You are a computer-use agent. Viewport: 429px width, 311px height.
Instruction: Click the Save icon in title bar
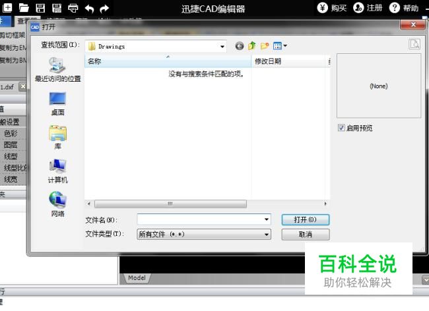coord(40,8)
